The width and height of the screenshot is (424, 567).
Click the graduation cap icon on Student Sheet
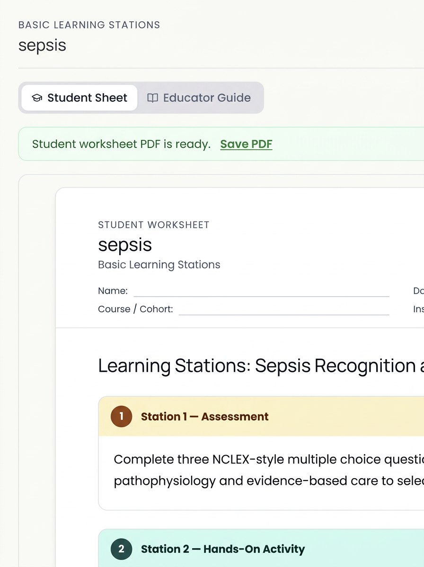37,98
